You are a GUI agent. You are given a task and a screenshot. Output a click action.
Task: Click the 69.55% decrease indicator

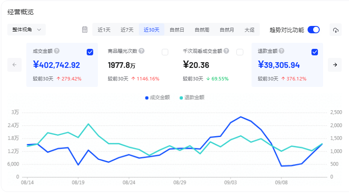(217, 79)
